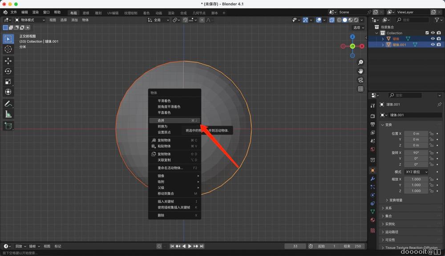Choose the Measure tool icon
The height and width of the screenshot is (256, 445).
point(8,114)
